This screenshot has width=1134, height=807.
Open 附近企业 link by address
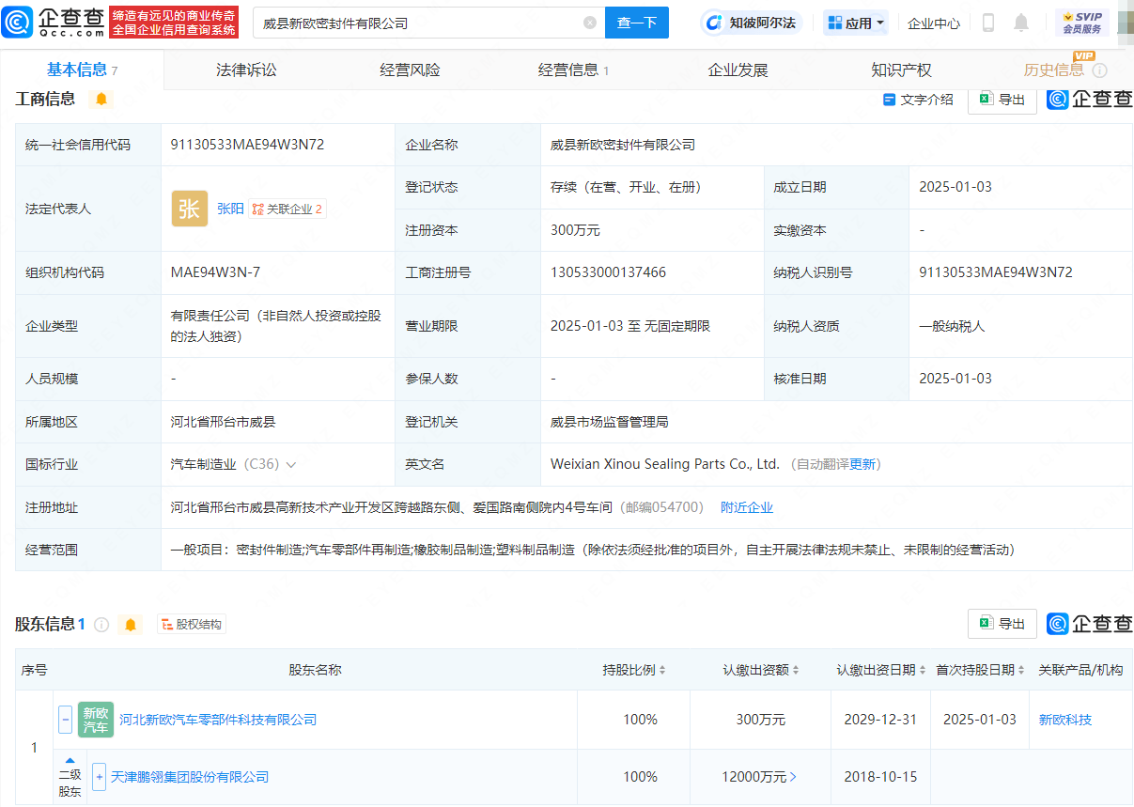coord(747,507)
